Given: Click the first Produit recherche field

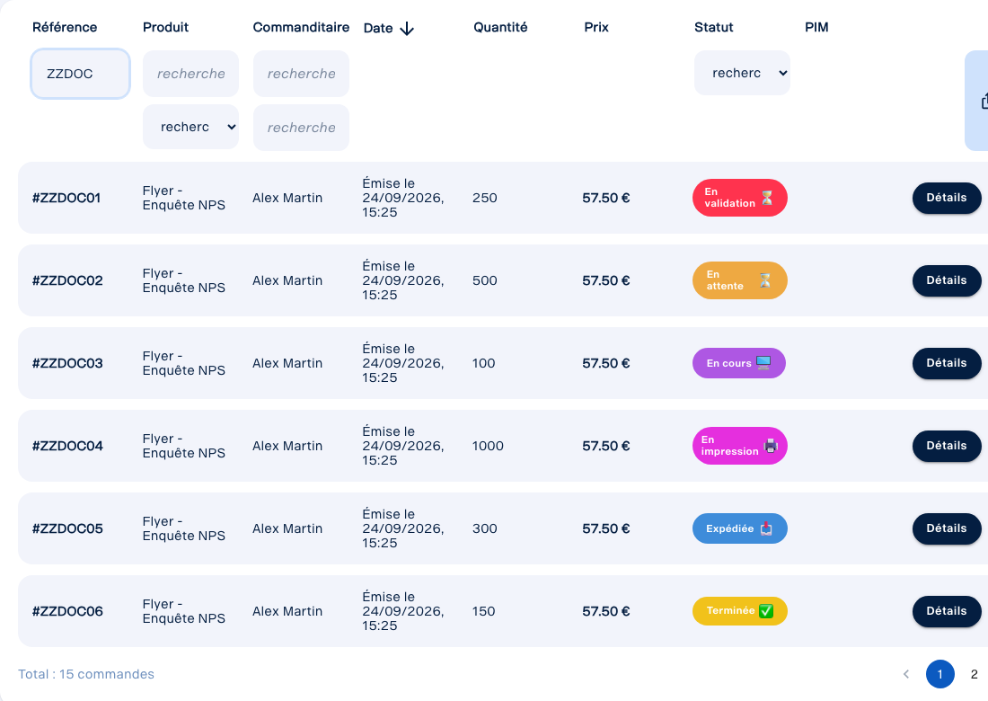Looking at the screenshot, I should pos(191,74).
